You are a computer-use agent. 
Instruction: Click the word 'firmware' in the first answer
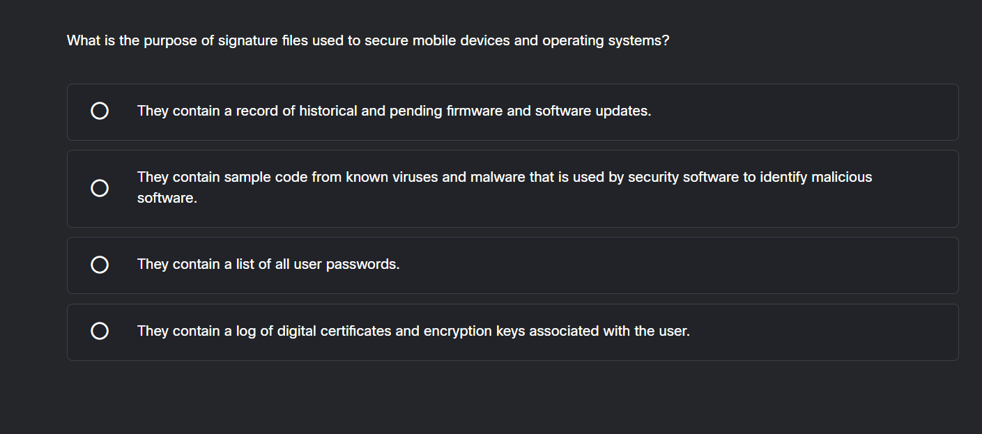click(x=474, y=111)
